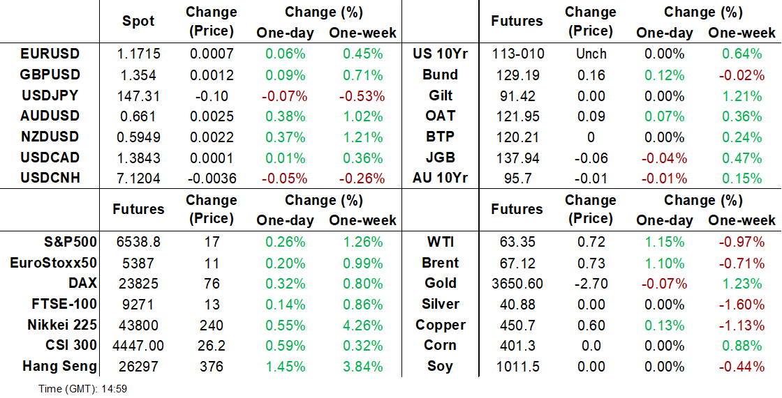Screen dimensions: 782x398
Task: Click the AUDUSD one-week change 1.02%
Action: coord(362,116)
